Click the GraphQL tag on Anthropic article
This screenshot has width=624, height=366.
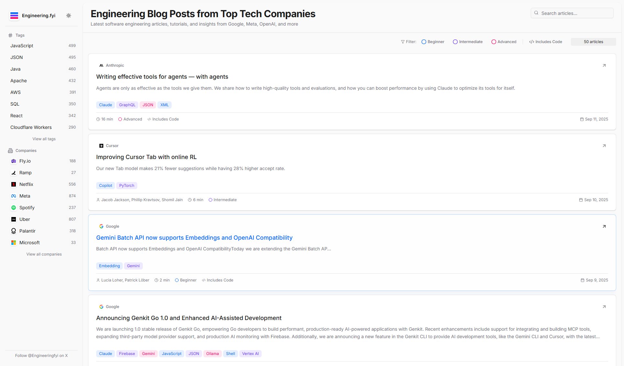(127, 105)
